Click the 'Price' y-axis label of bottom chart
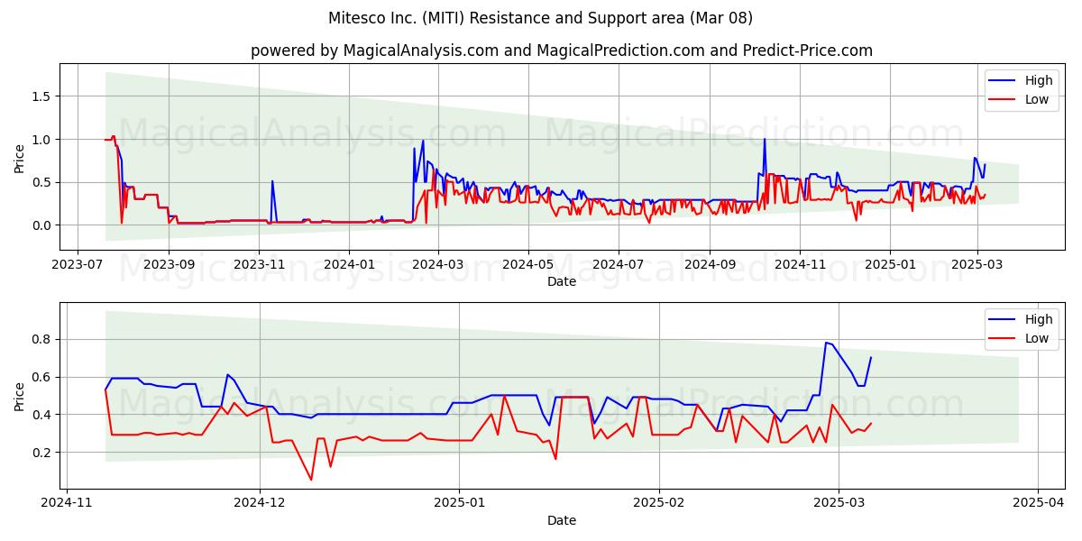 [20, 396]
